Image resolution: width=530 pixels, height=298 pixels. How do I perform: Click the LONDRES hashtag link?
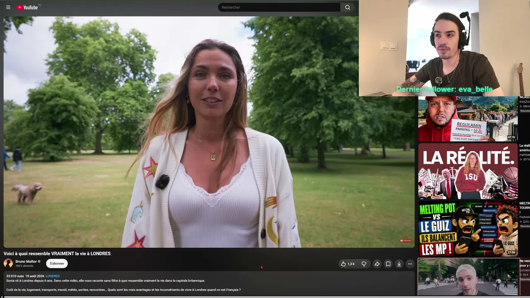[53, 276]
